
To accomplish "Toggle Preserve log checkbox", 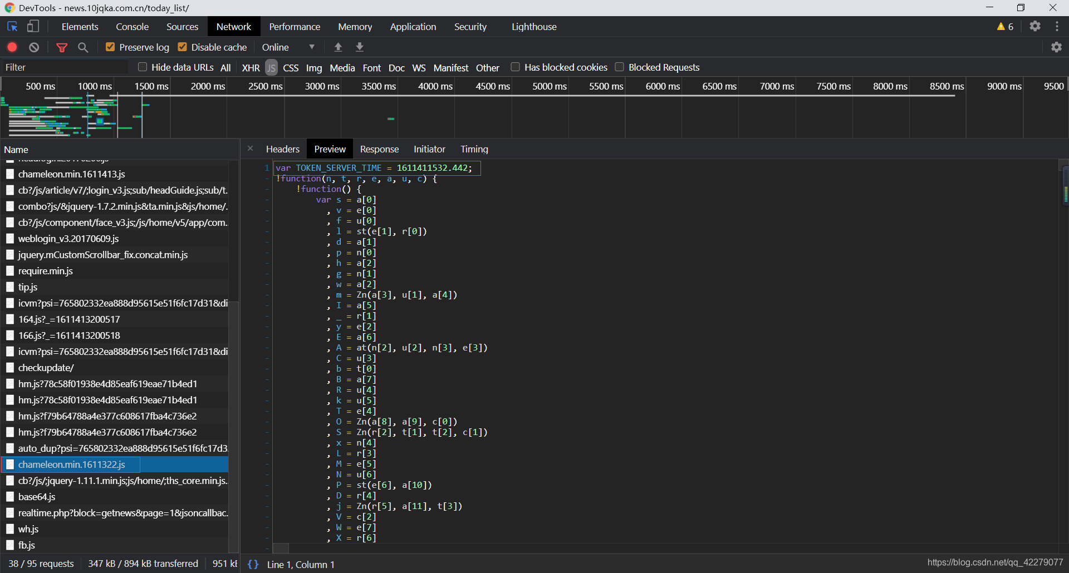I will [x=110, y=47].
